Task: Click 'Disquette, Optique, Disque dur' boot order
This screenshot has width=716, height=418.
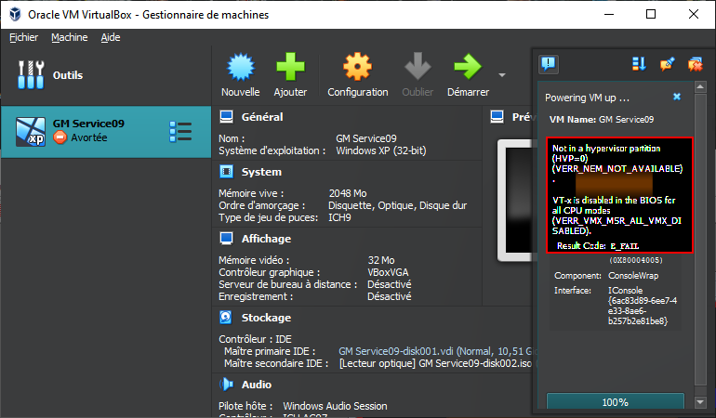Action: click(397, 206)
